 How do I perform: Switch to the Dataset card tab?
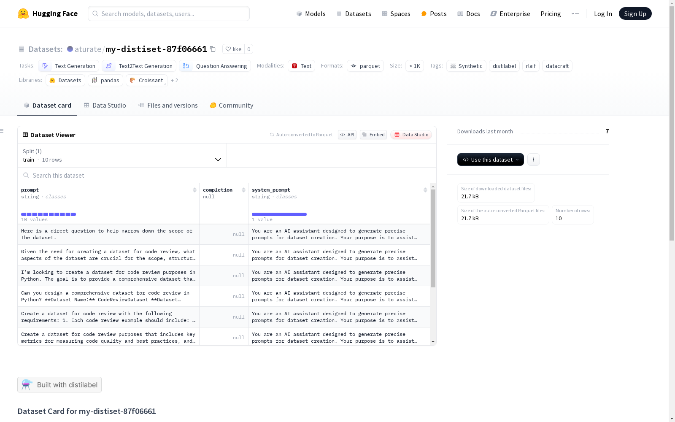click(47, 105)
